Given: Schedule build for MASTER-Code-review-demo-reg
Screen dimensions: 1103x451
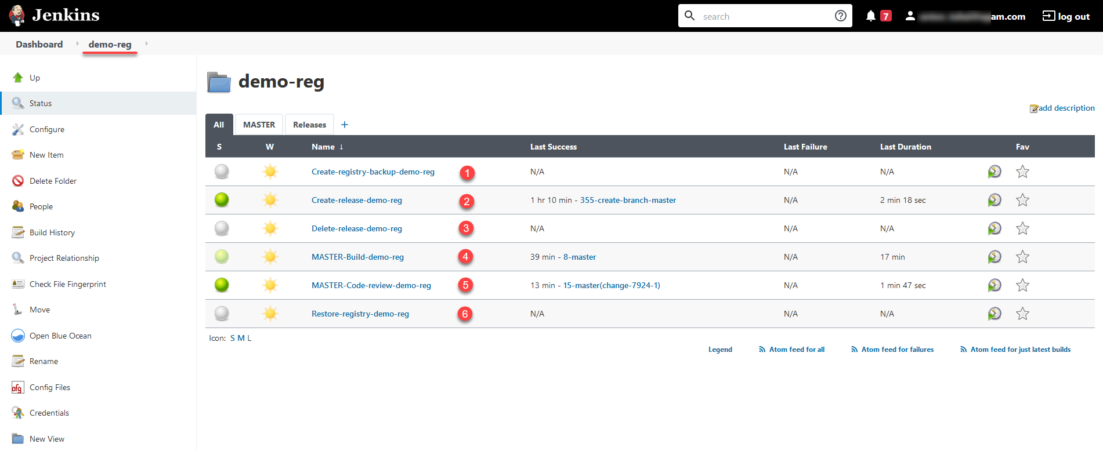Looking at the screenshot, I should [994, 285].
